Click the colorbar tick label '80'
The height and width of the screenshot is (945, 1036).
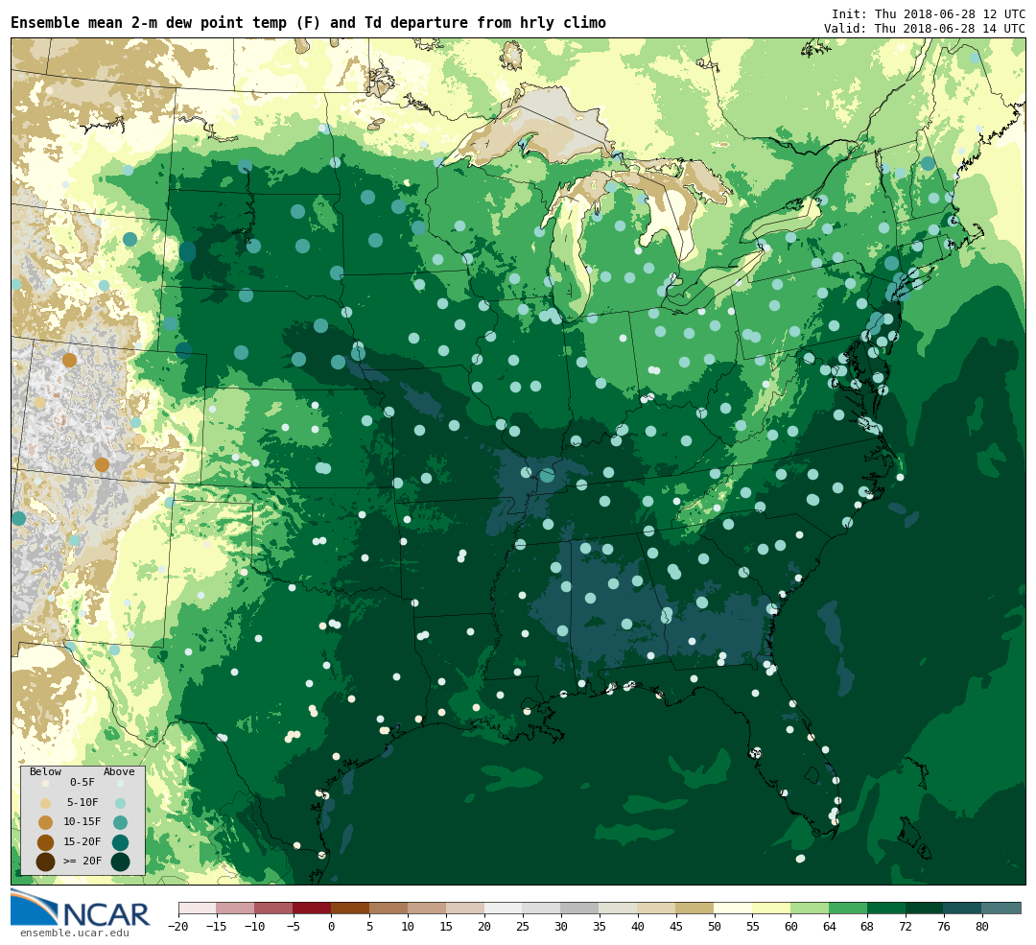point(982,927)
